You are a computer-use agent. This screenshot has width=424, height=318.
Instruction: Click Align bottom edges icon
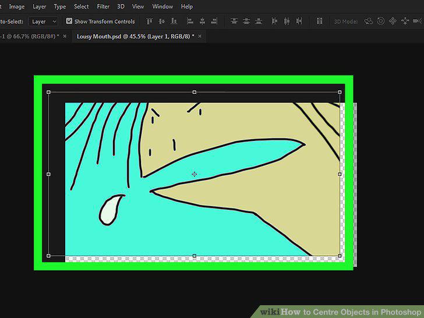point(174,21)
